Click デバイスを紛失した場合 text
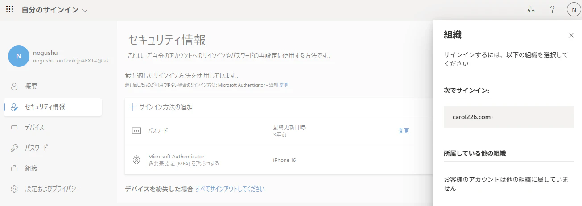 pyautogui.click(x=159, y=189)
